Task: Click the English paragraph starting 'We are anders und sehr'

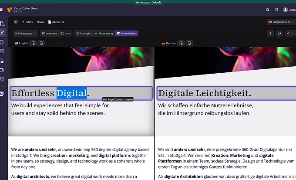Action: pos(80,158)
